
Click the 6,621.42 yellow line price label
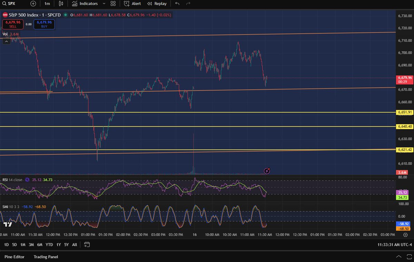pyautogui.click(x=404, y=150)
